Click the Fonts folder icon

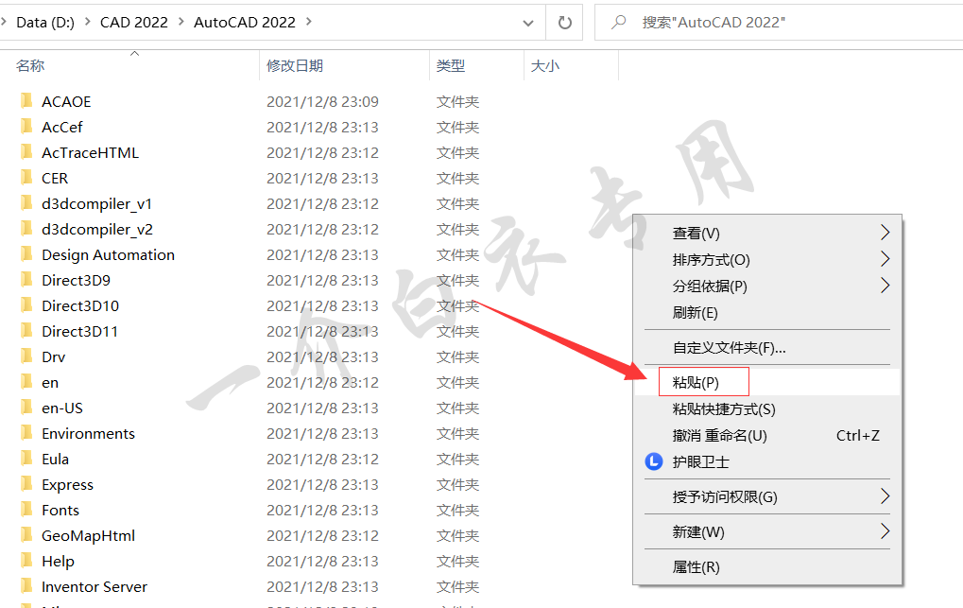pos(26,510)
